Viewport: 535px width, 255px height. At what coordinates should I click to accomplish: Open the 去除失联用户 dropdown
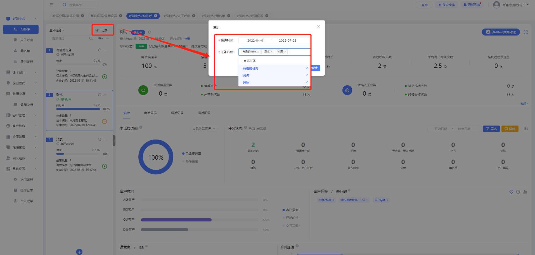coord(204,129)
